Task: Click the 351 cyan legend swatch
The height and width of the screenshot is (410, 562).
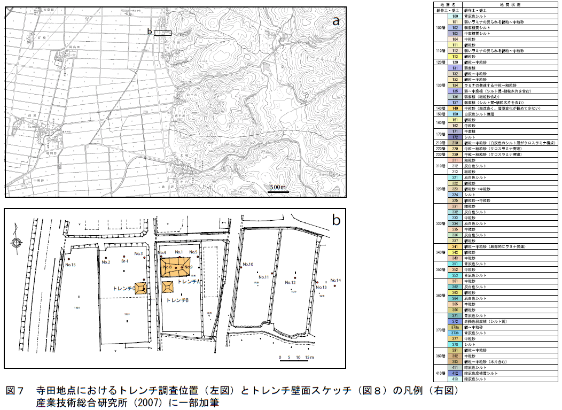Action: click(455, 264)
